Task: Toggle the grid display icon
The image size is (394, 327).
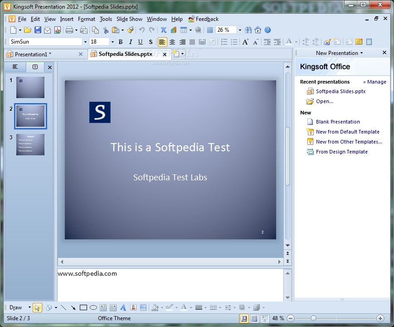Action: tap(210, 30)
